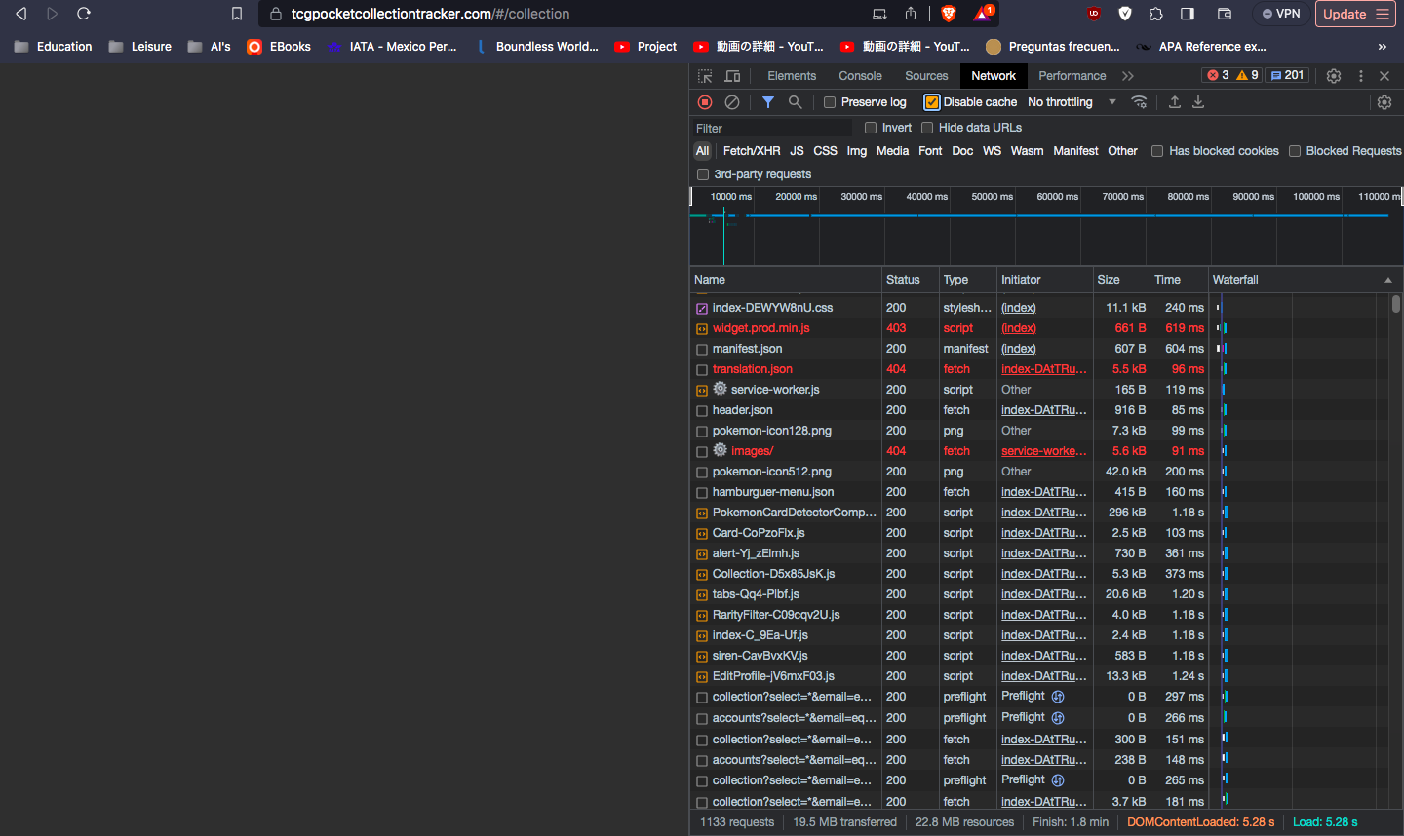
Task: Uncheck the Disable cache checkbox
Action: point(932,102)
